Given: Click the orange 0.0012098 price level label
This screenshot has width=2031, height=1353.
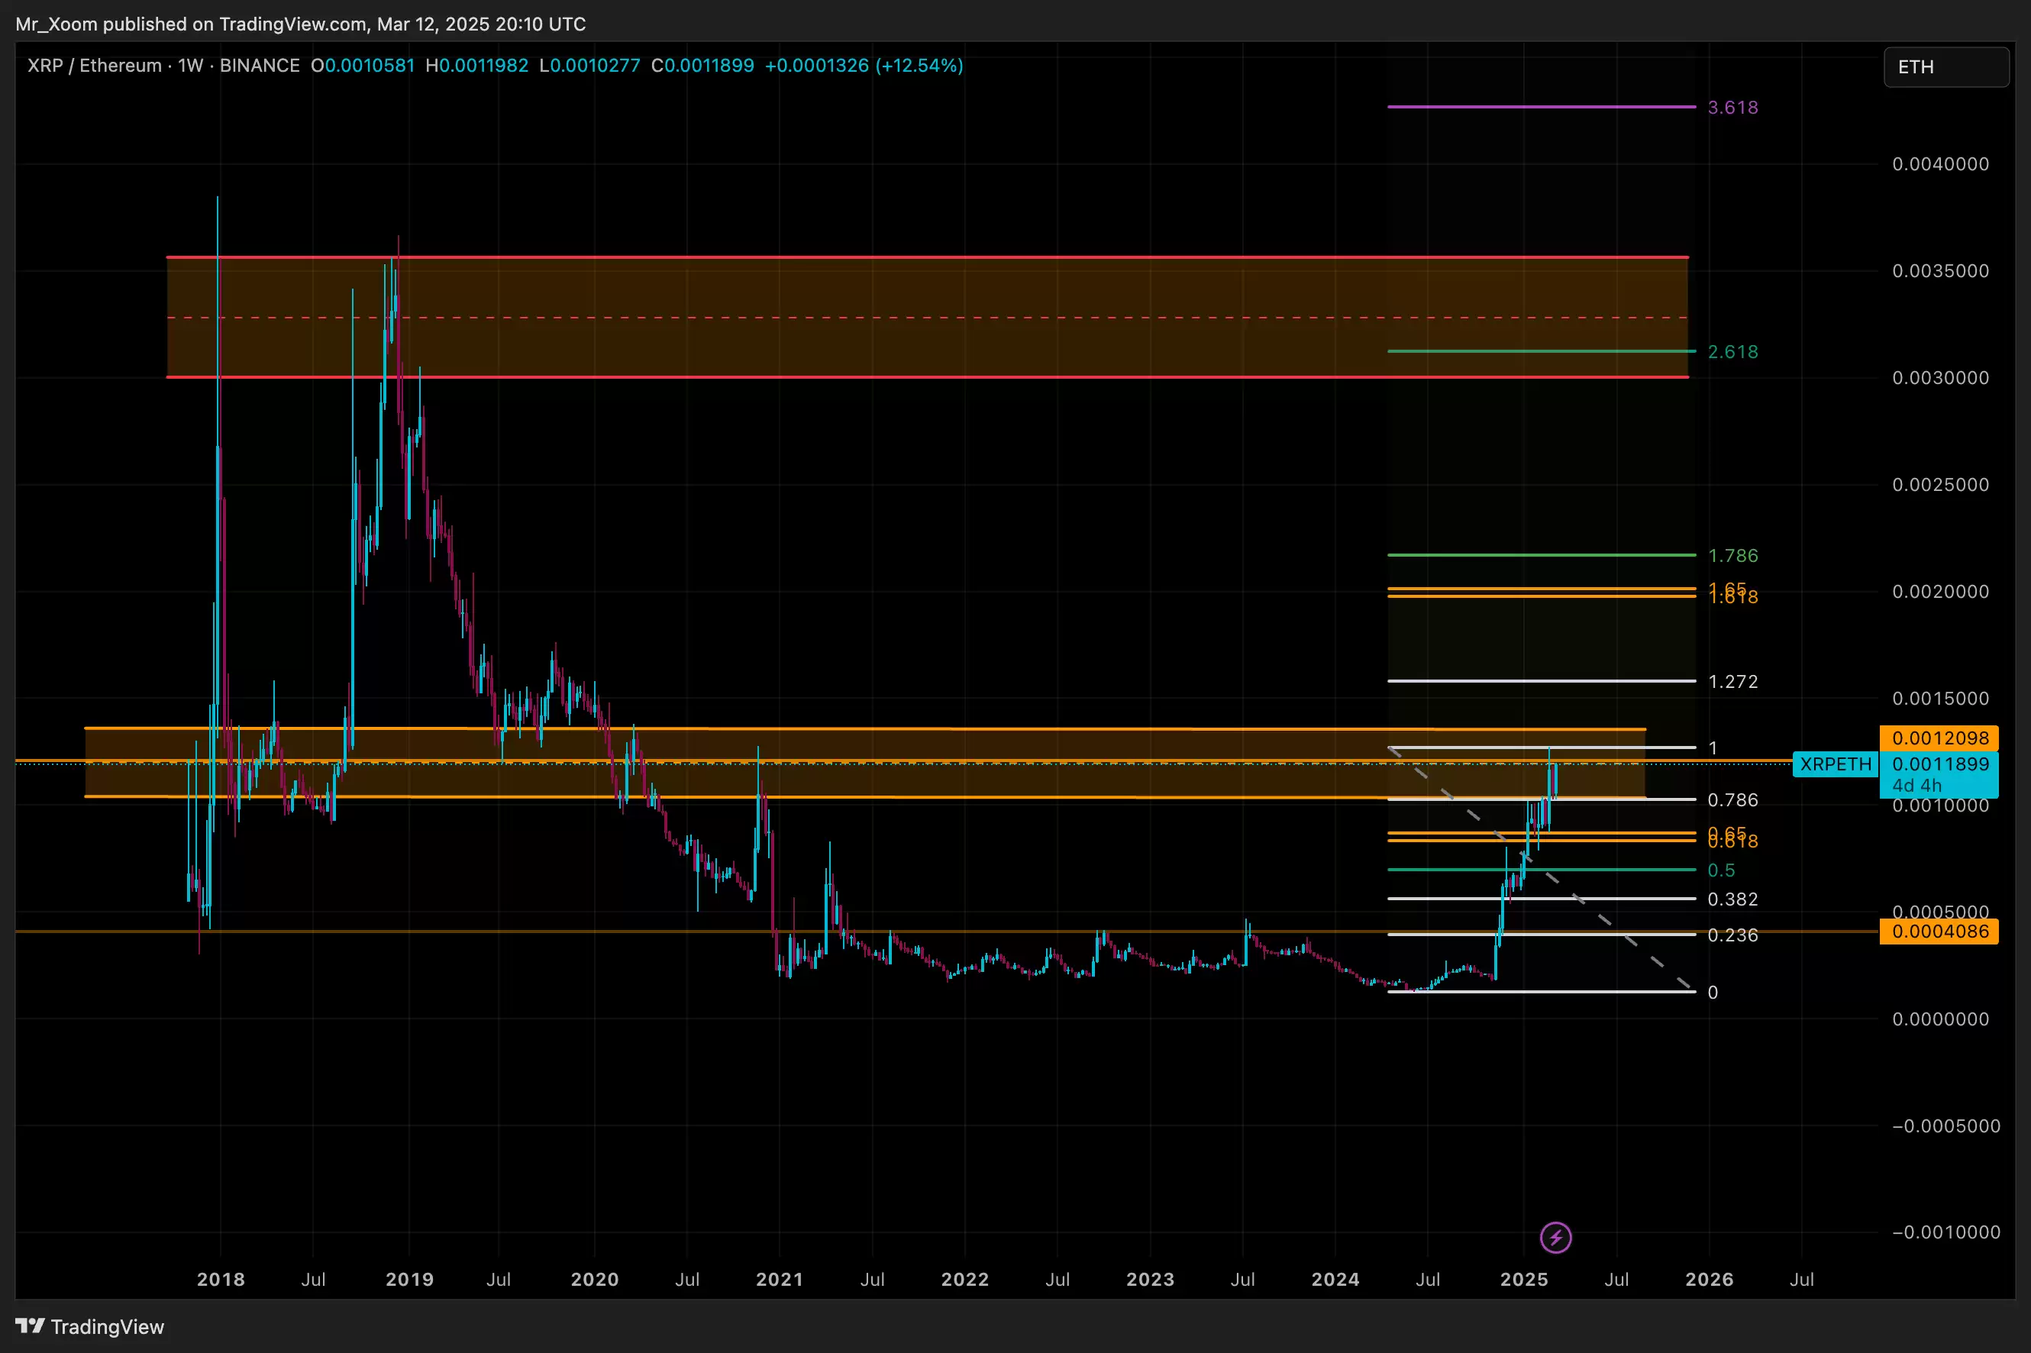Looking at the screenshot, I should 1940,738.
